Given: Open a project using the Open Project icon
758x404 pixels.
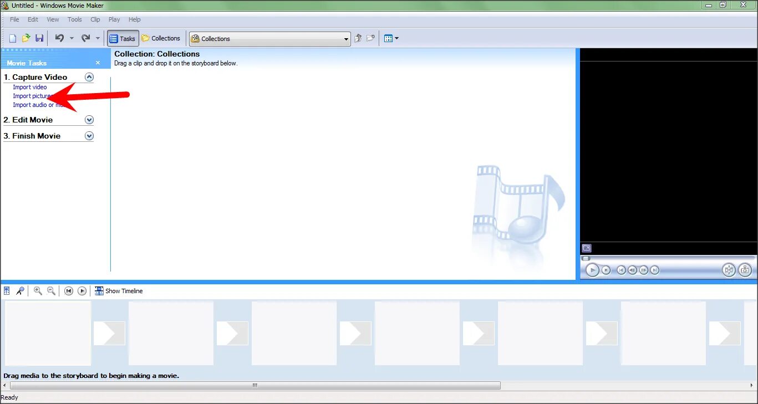Looking at the screenshot, I should click(x=26, y=38).
